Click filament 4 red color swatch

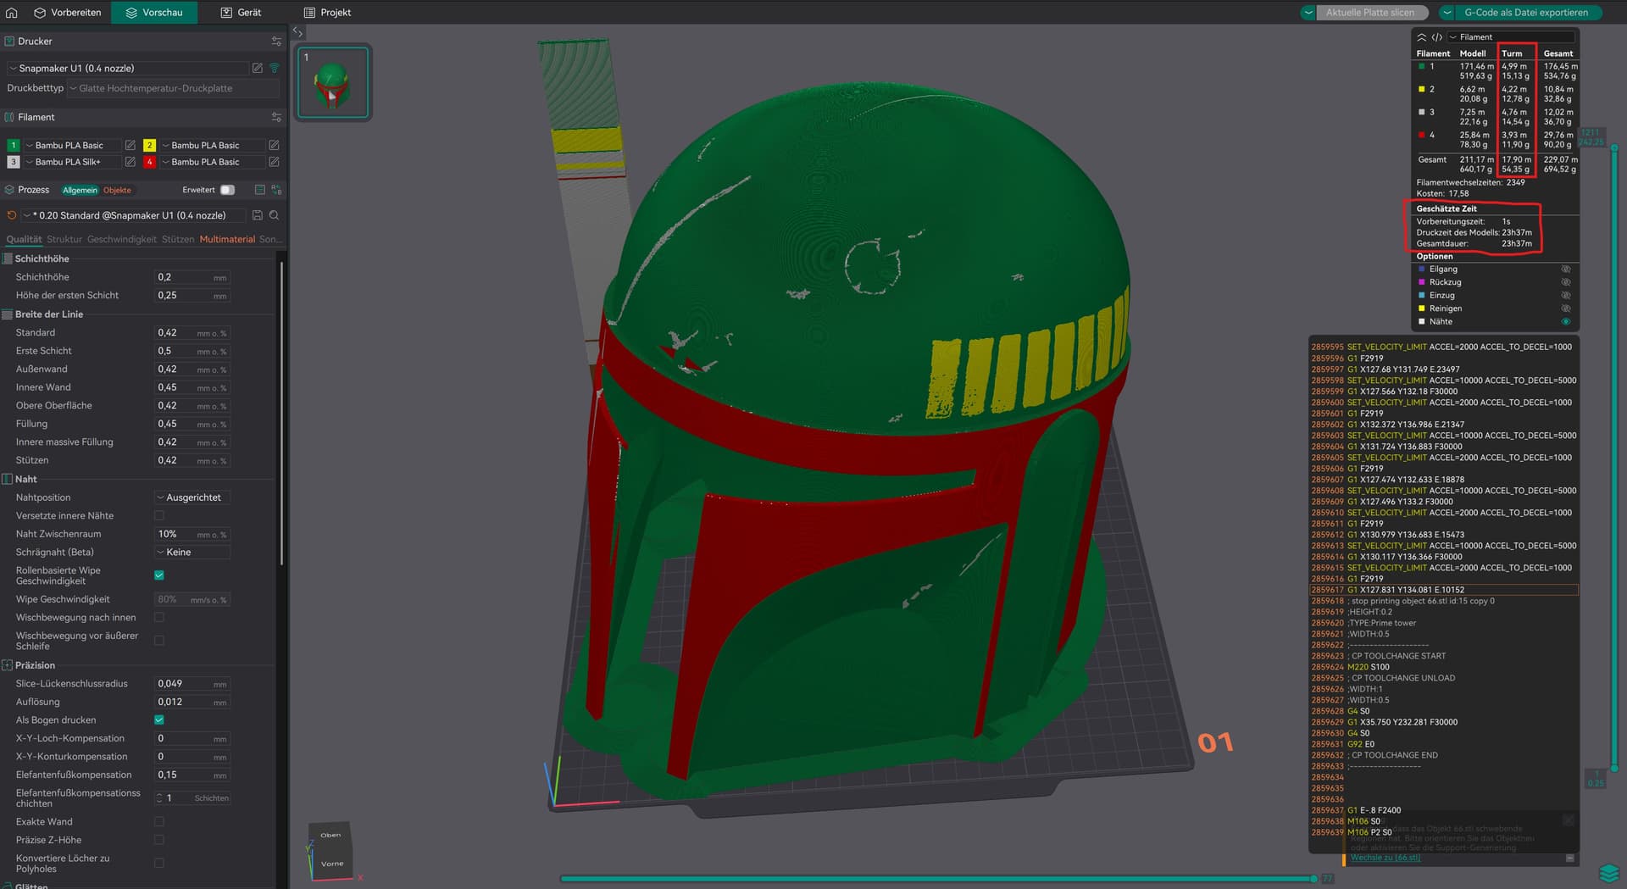click(149, 162)
